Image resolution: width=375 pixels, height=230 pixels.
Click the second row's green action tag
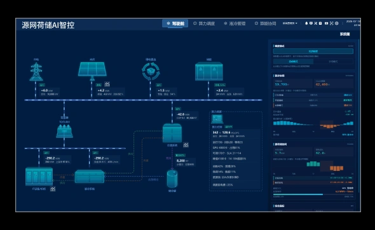point(348,100)
